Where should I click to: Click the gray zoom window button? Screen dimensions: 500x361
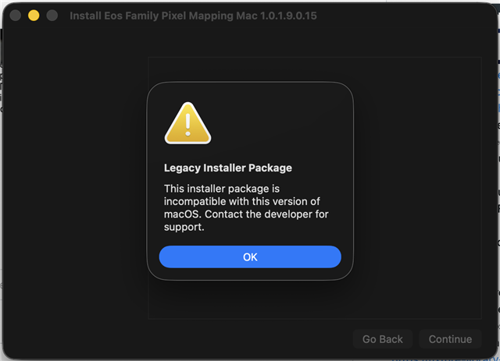click(52, 16)
